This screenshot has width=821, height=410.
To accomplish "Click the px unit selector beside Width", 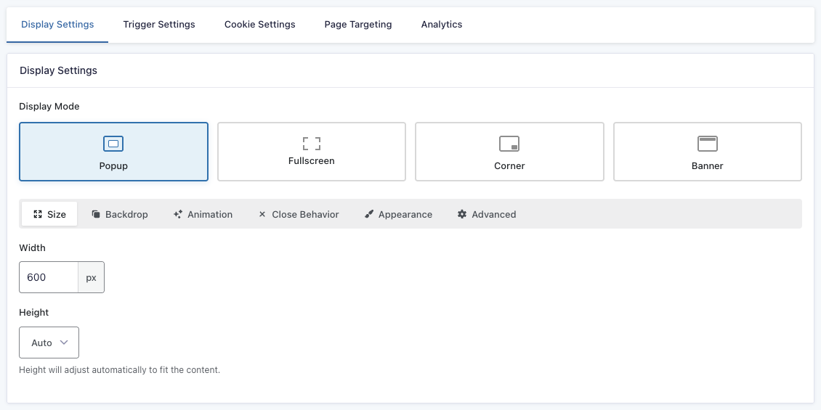I will 91,277.
